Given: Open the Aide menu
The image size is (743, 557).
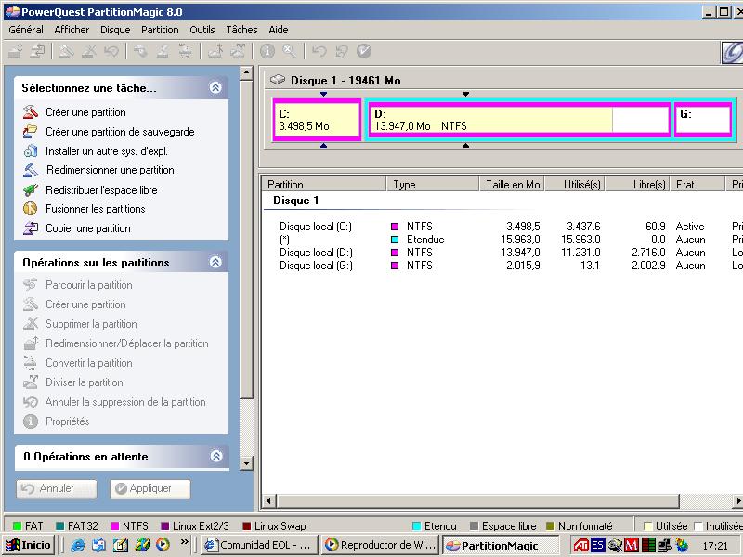Looking at the screenshot, I should [279, 30].
